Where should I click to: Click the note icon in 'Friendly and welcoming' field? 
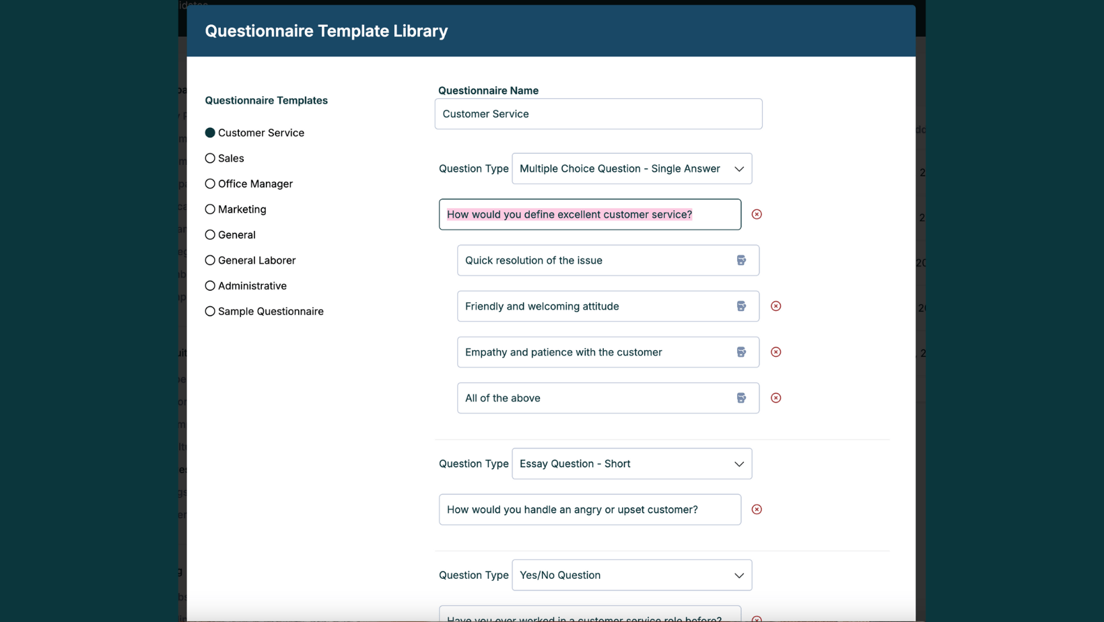pos(741,306)
